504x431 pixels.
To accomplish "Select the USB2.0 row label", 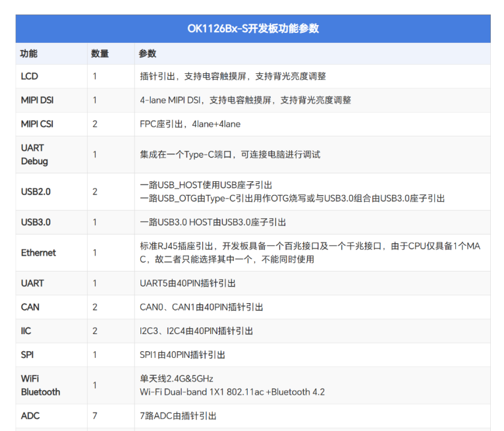I will click(36, 192).
